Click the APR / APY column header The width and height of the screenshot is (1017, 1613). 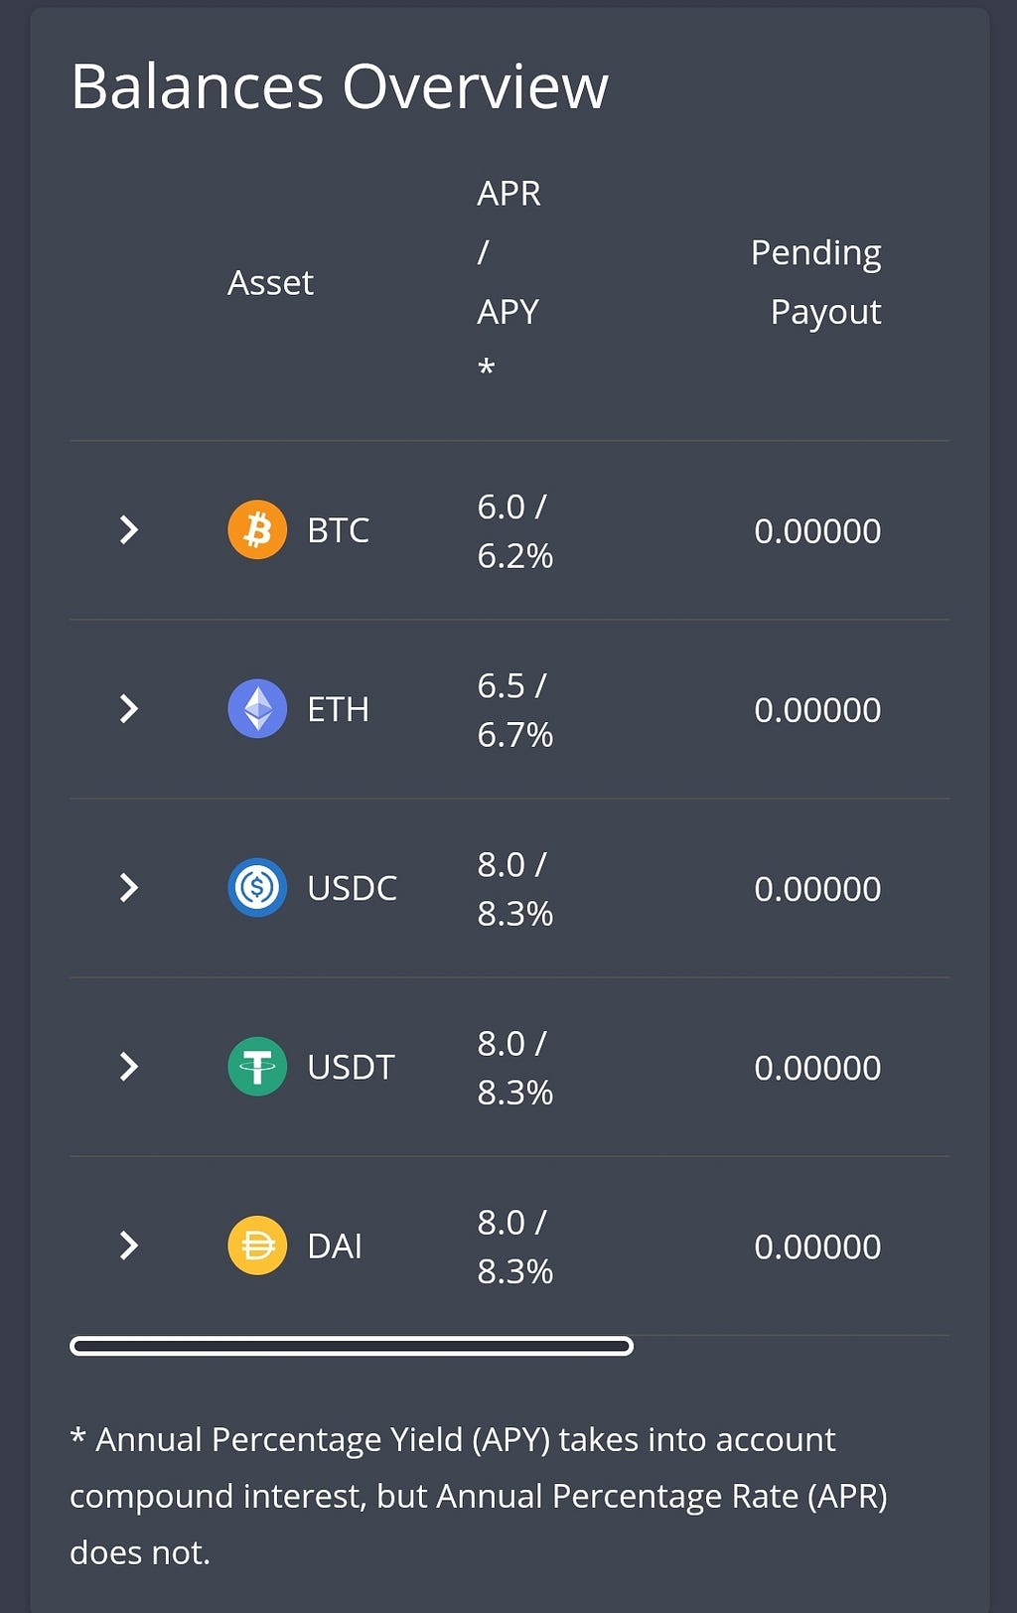[x=508, y=281]
